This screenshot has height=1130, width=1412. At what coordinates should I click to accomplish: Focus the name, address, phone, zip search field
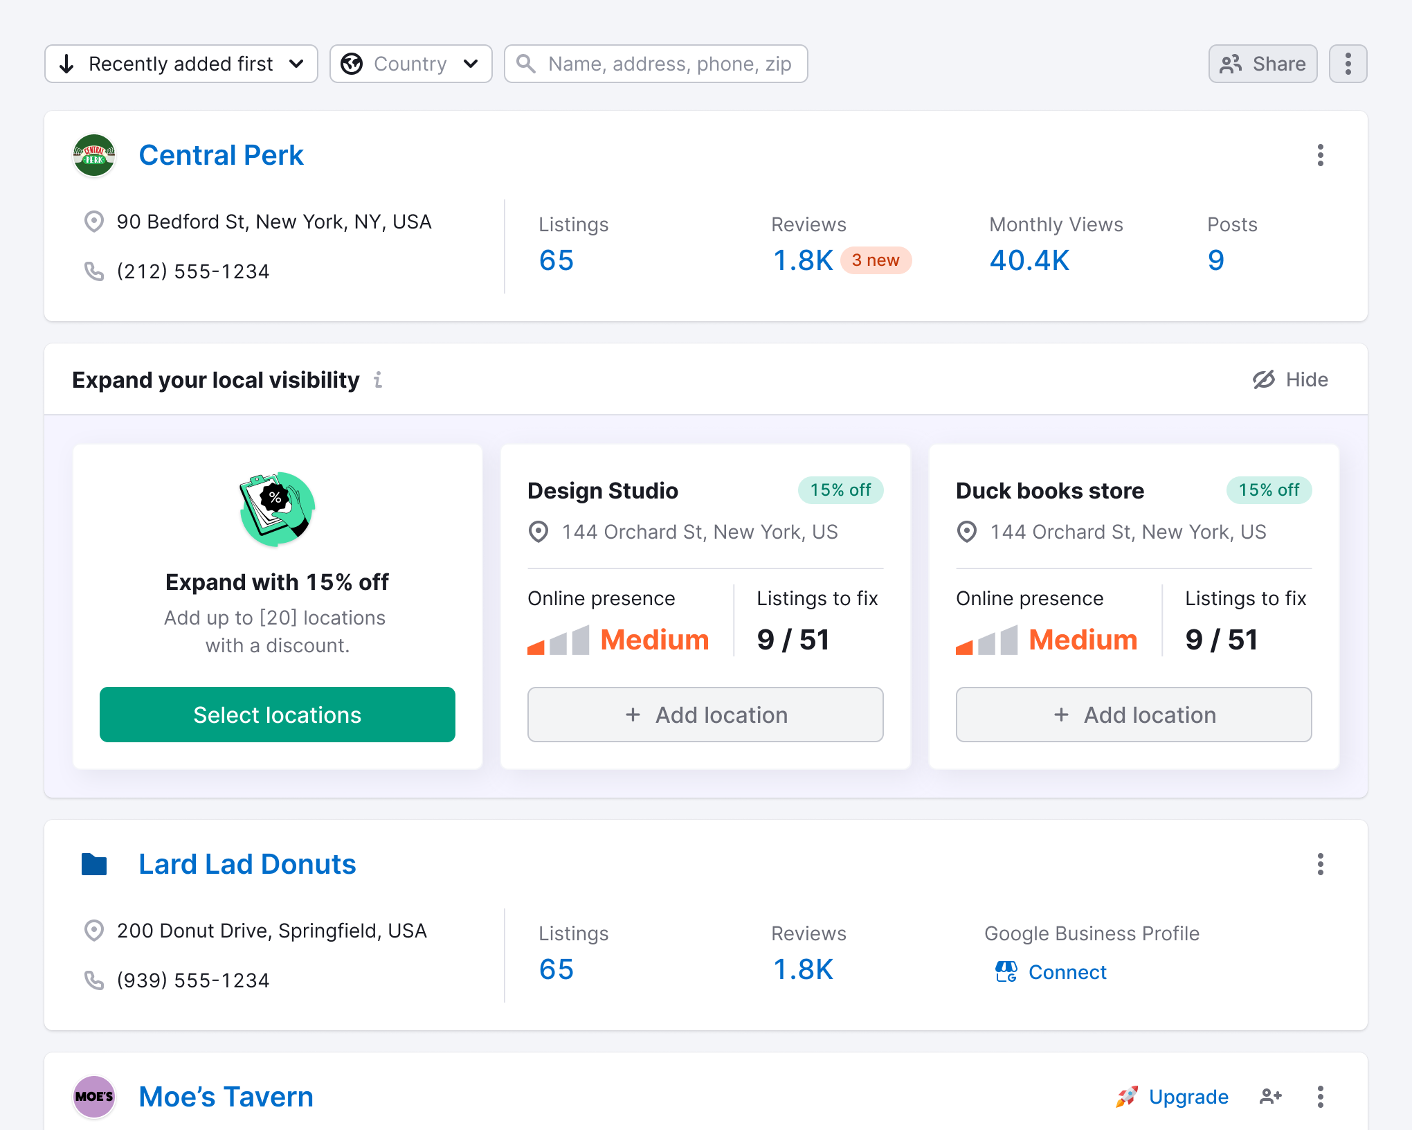656,64
